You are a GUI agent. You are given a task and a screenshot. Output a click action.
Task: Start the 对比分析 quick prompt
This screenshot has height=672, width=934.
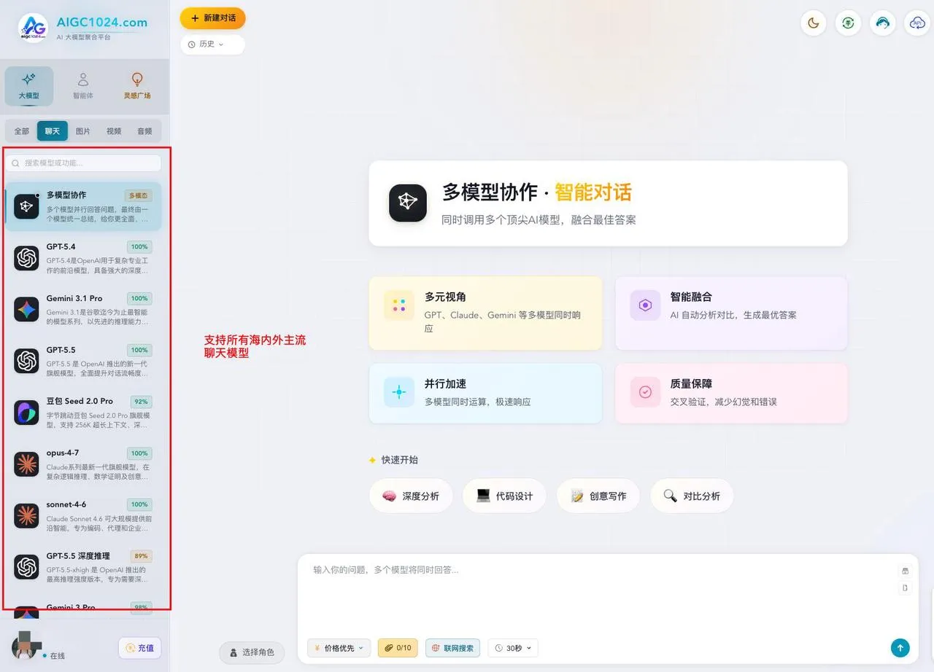click(x=692, y=496)
